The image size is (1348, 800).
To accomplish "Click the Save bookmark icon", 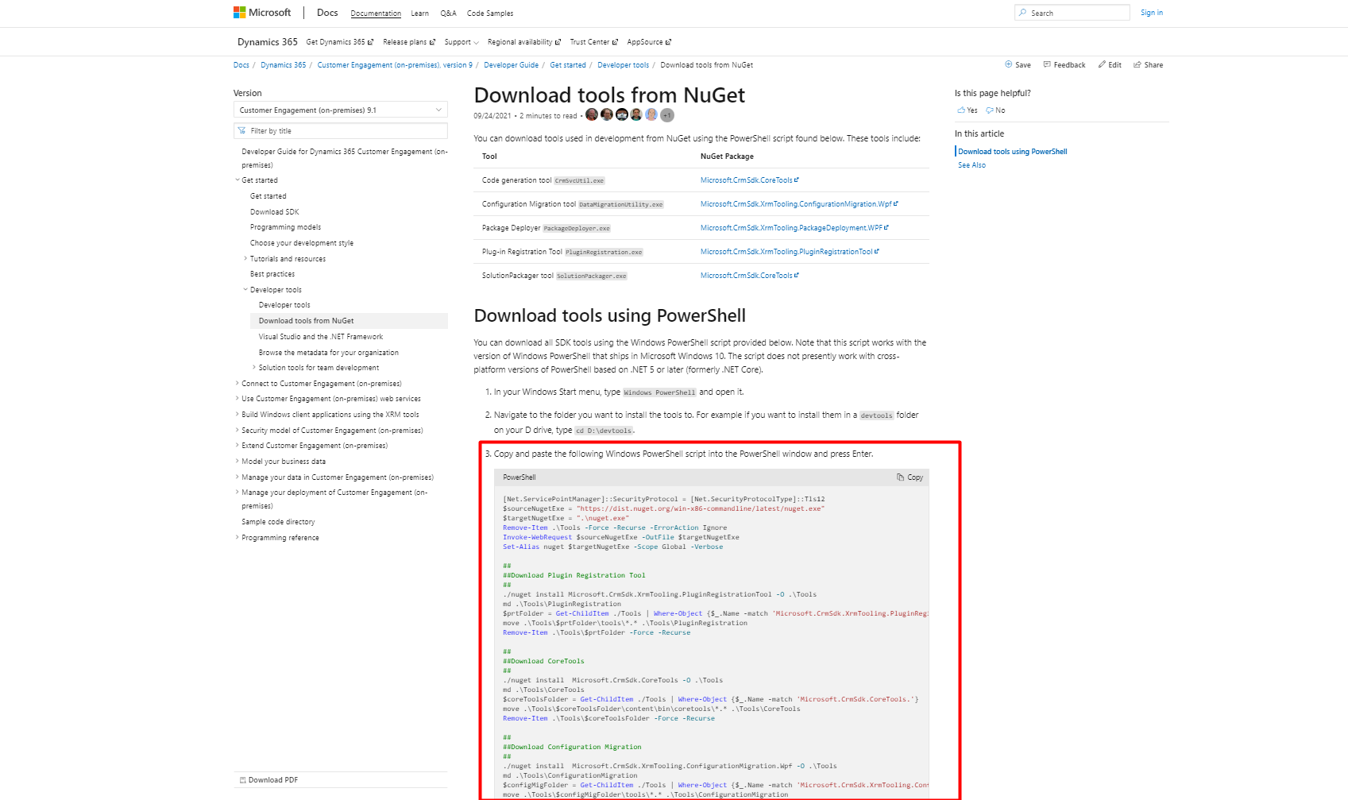I will [1008, 65].
